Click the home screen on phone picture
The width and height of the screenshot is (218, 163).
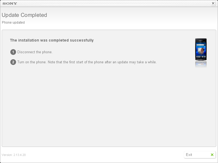click(x=201, y=50)
